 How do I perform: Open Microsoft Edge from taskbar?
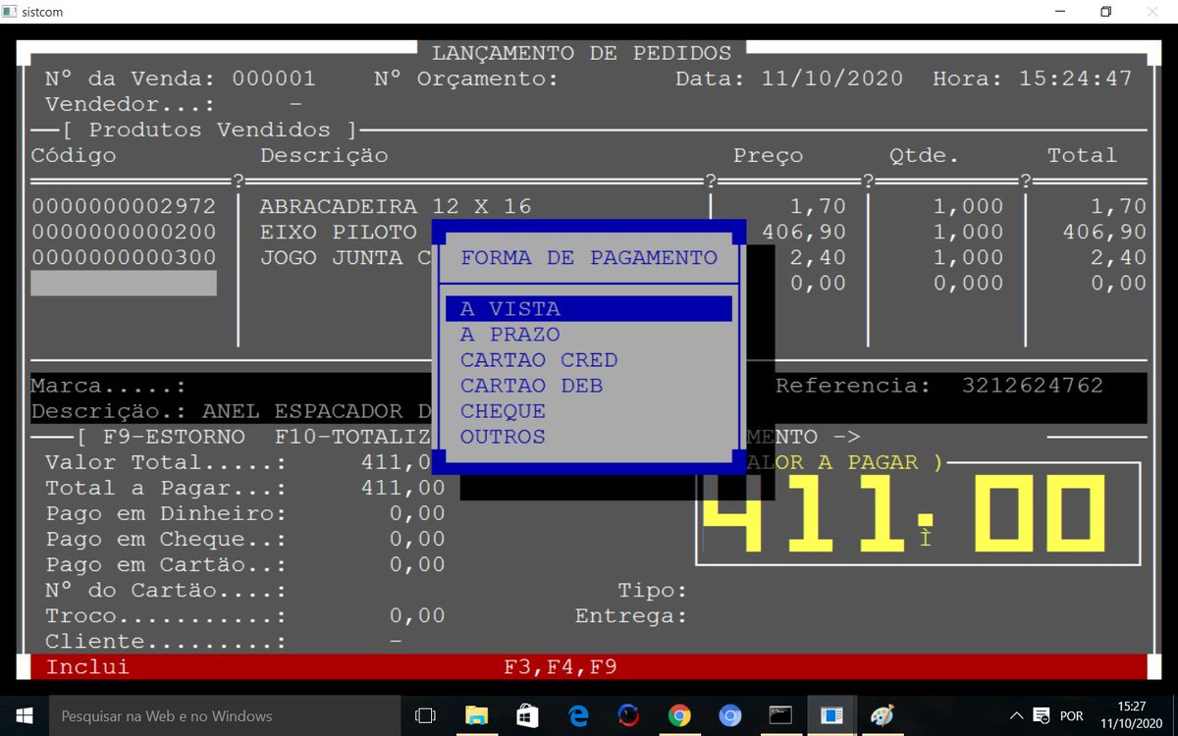(x=578, y=715)
